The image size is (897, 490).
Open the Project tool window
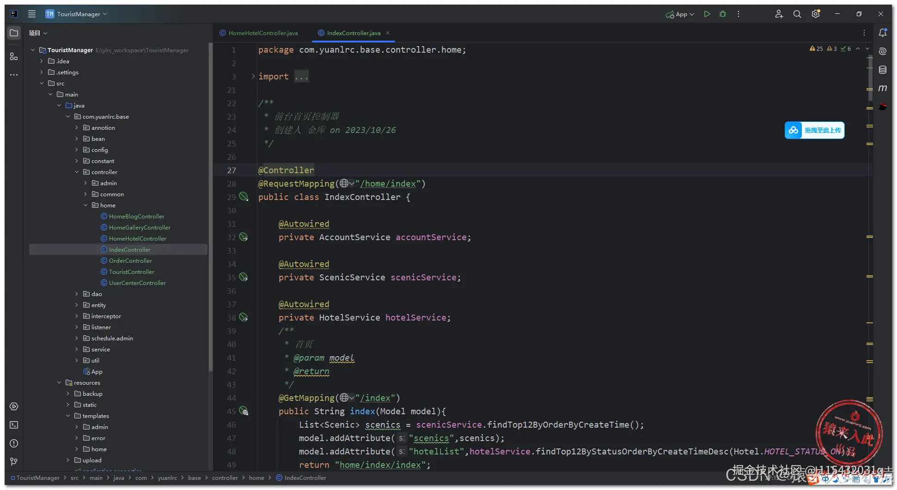[14, 33]
